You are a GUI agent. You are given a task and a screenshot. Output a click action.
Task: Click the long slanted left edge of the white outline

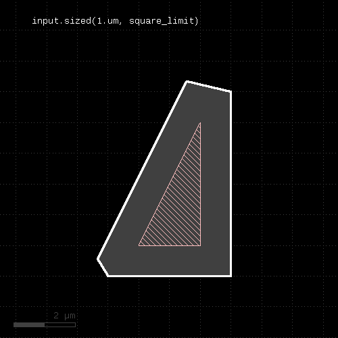click(142, 170)
